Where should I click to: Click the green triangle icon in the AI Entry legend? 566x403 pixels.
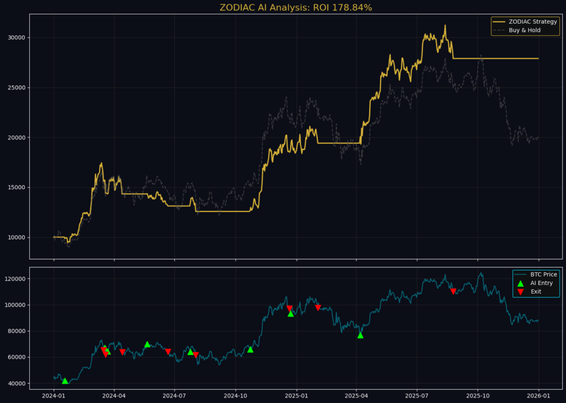tap(520, 283)
